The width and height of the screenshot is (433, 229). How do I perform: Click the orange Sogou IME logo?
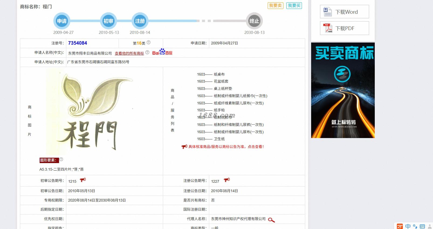pos(400,227)
